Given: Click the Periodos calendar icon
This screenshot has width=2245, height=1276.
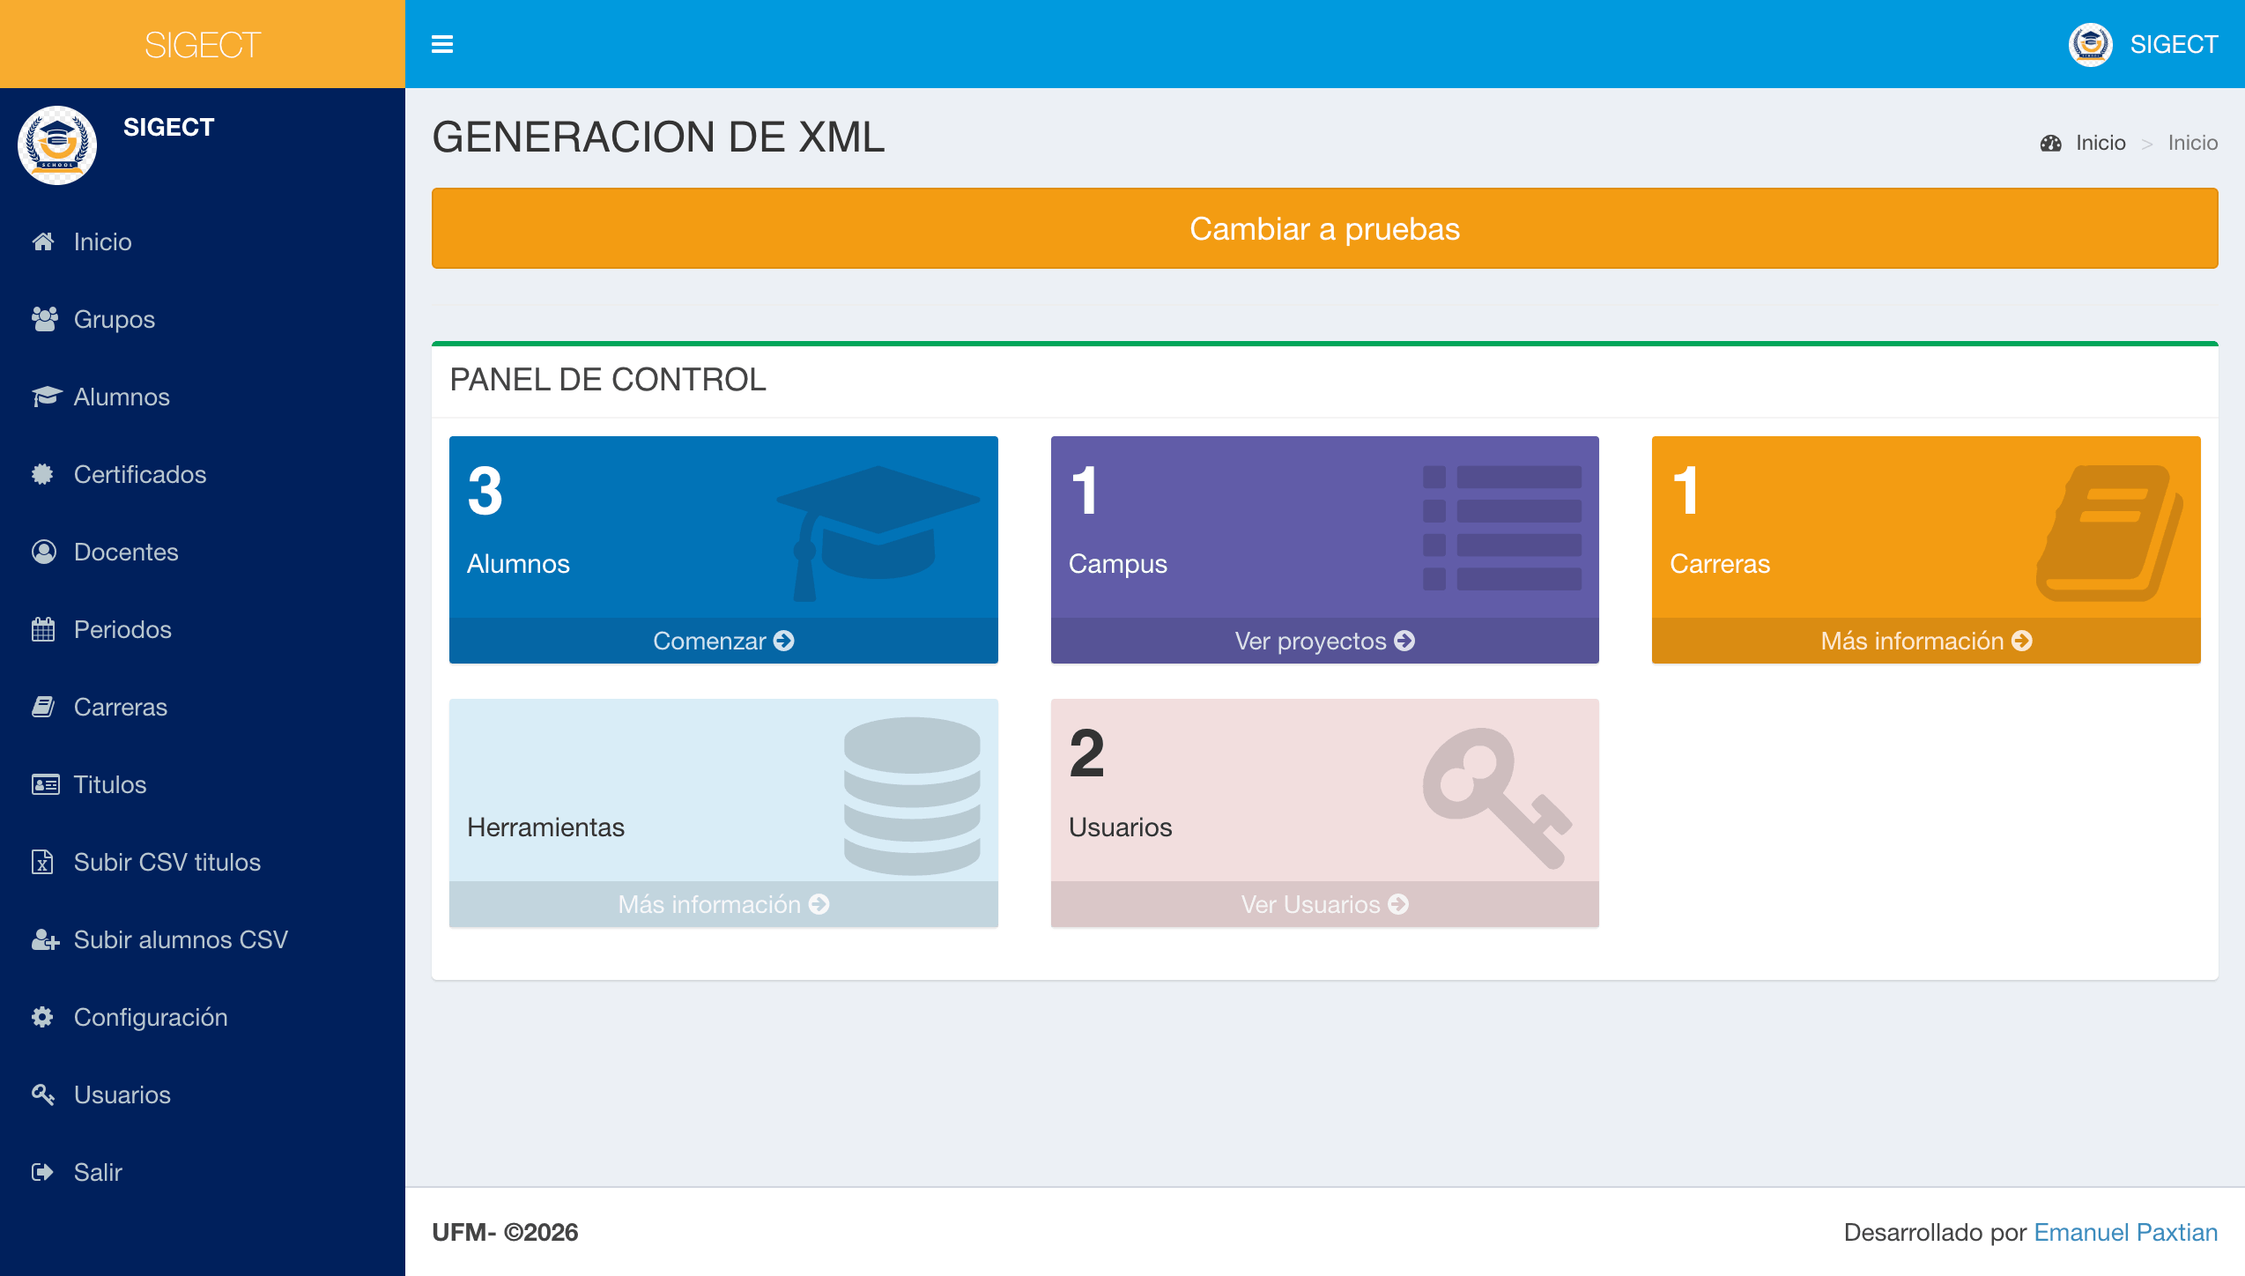Looking at the screenshot, I should tap(43, 629).
